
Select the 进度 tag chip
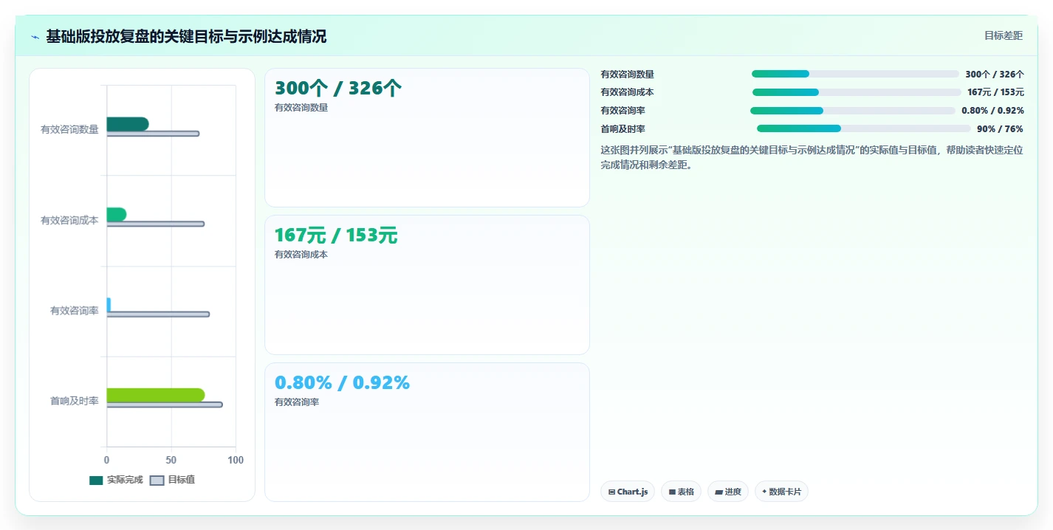coord(728,492)
